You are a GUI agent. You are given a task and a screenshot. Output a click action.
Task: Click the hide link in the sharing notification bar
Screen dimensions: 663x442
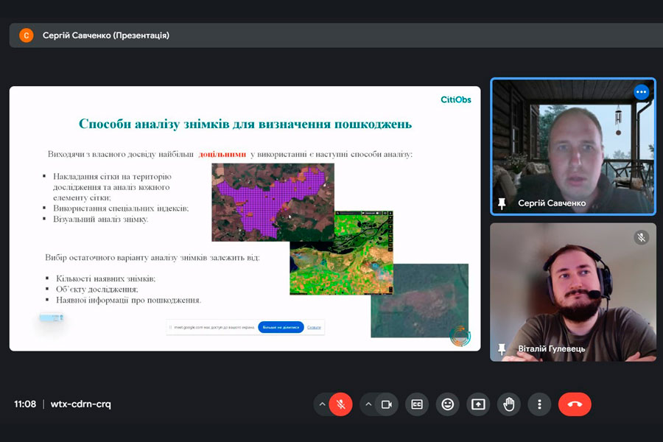pos(314,327)
